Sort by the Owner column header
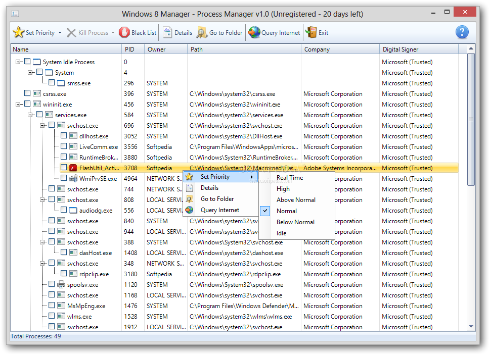This screenshot has width=490, height=355. point(166,49)
